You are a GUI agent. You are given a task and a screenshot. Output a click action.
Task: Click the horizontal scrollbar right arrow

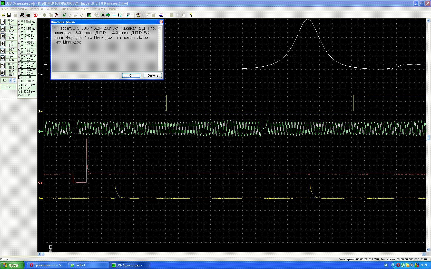(x=424, y=254)
